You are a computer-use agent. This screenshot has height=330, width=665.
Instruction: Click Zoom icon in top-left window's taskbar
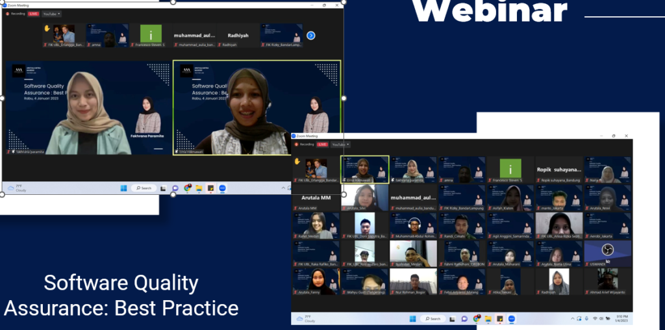coord(222,188)
